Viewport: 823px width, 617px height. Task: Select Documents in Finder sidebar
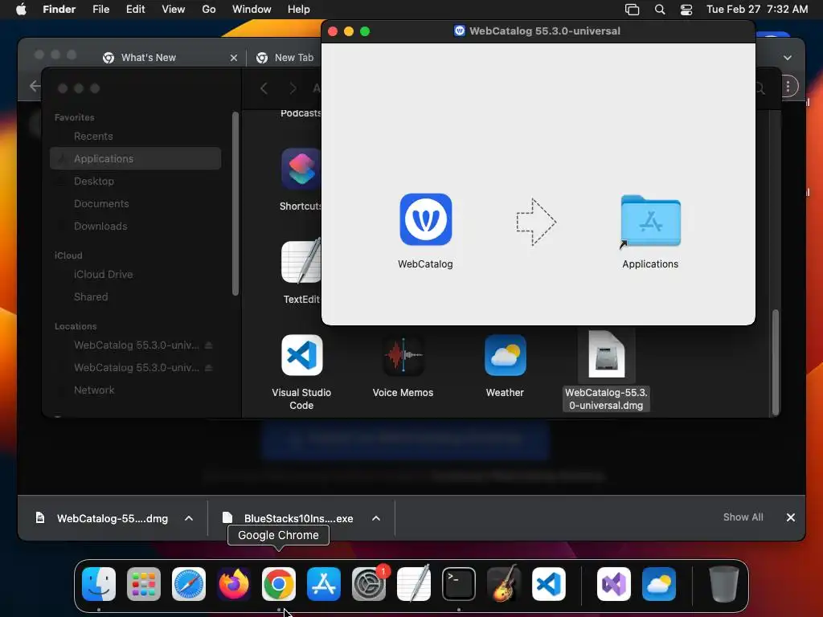[x=135, y=203]
